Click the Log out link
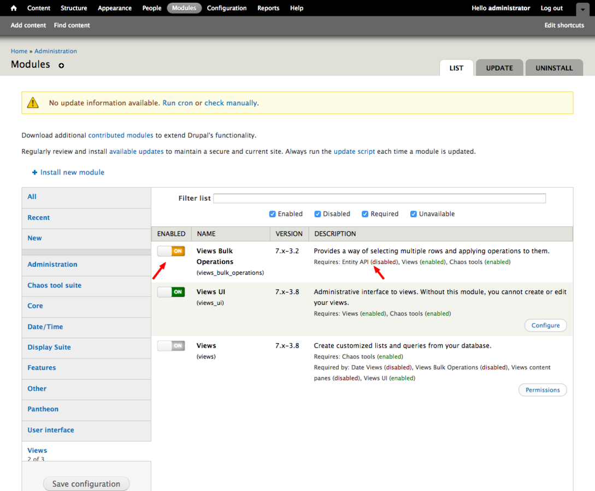The width and height of the screenshot is (595, 491). (552, 8)
